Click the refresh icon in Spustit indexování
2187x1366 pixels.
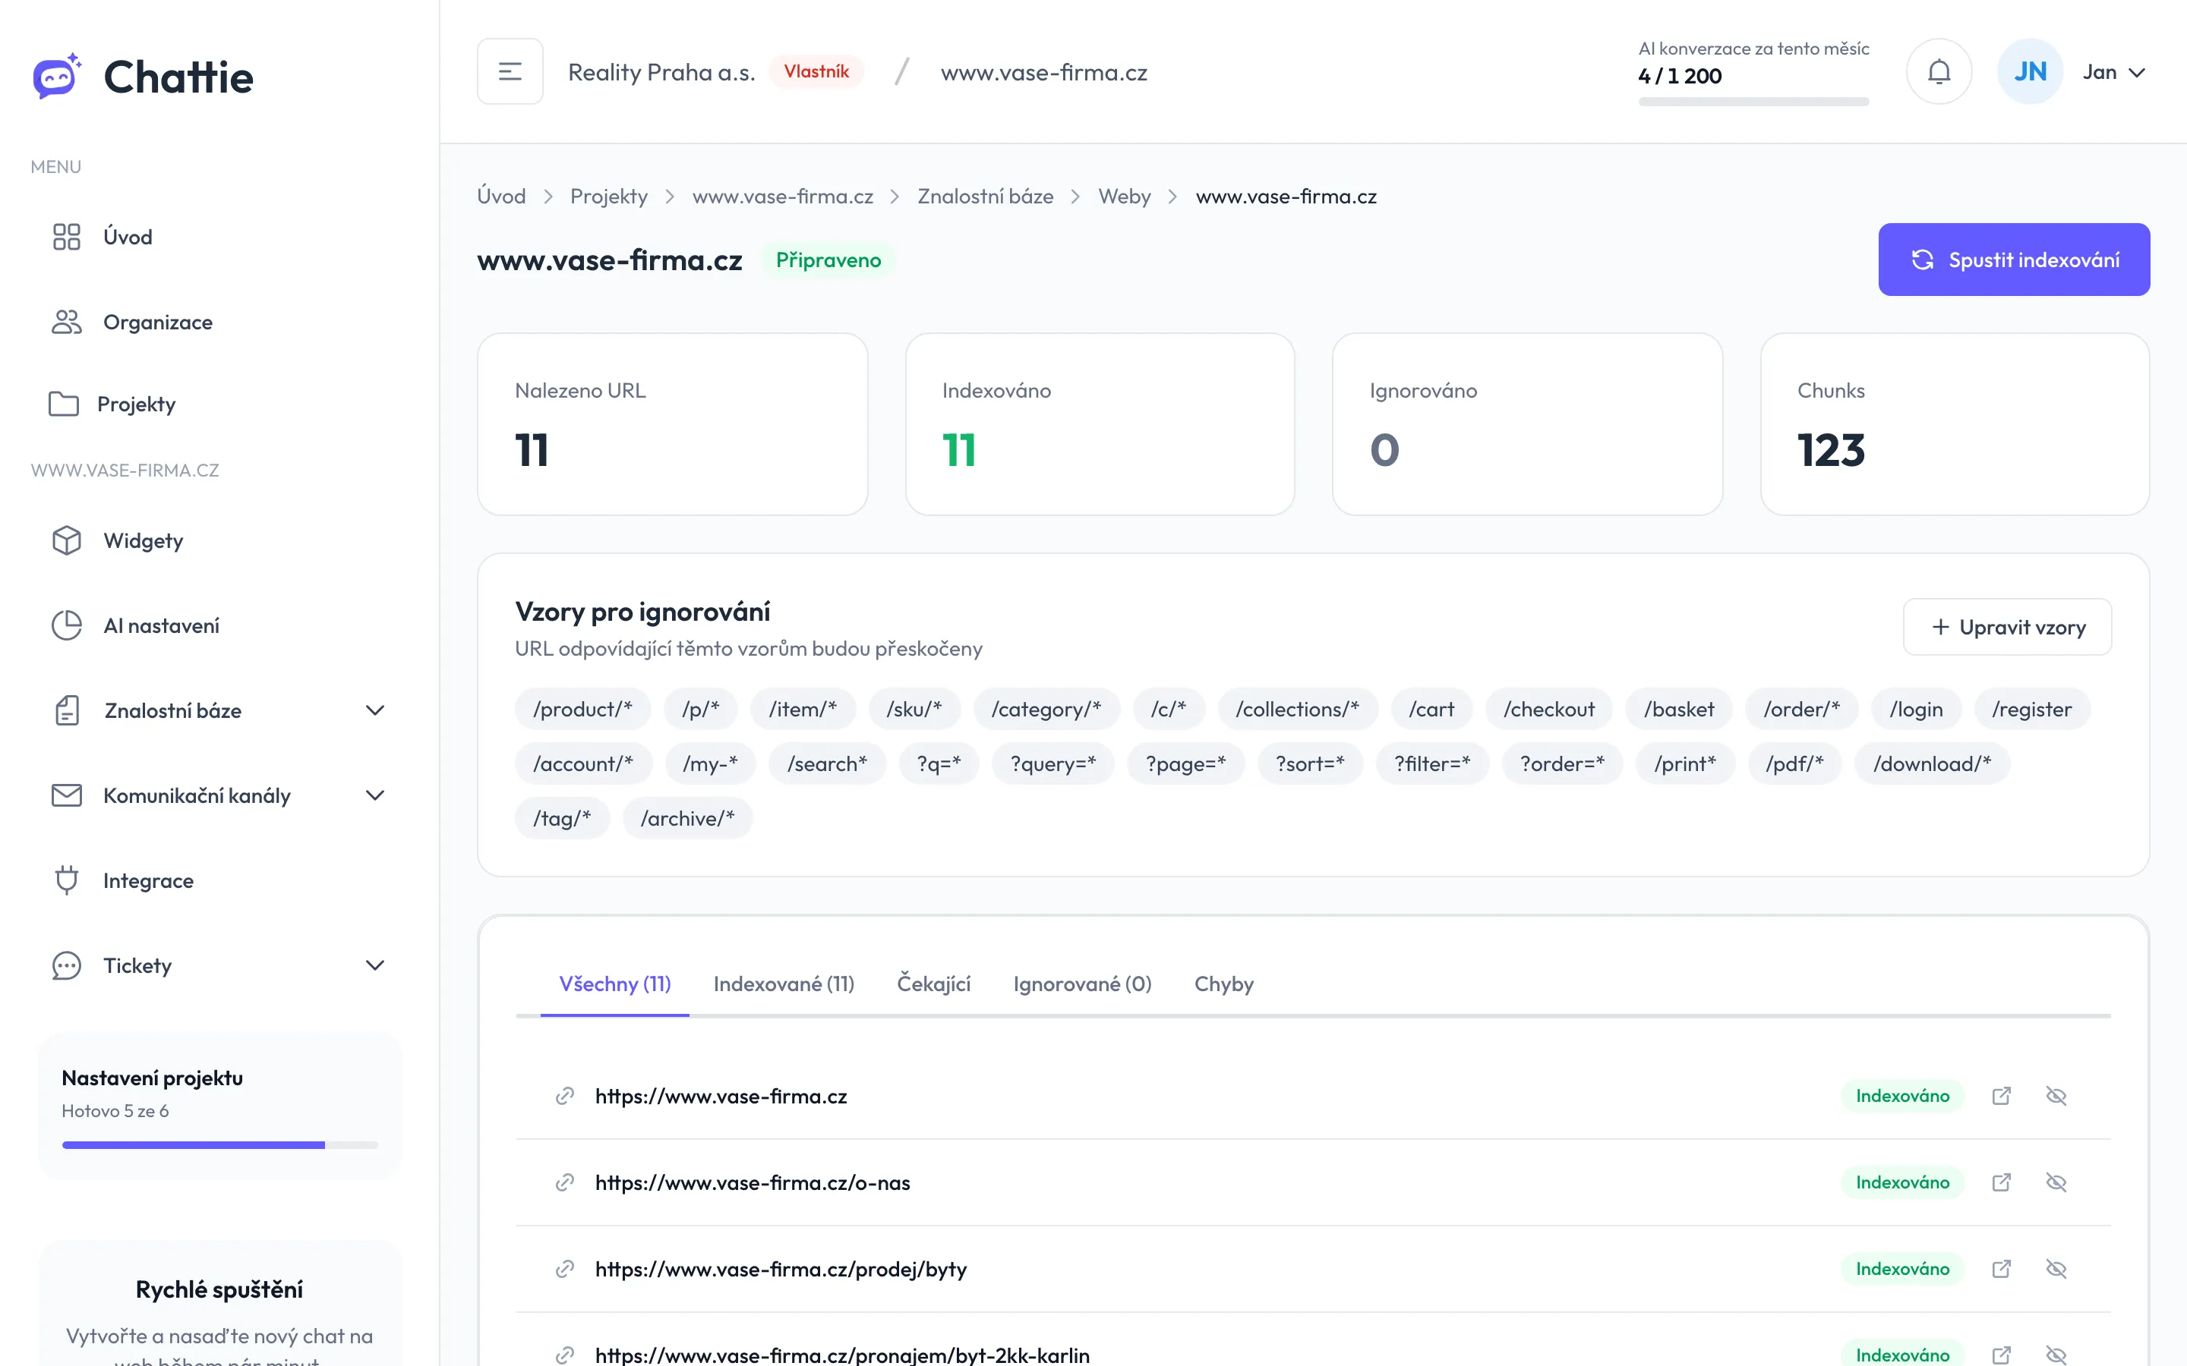tap(1922, 260)
